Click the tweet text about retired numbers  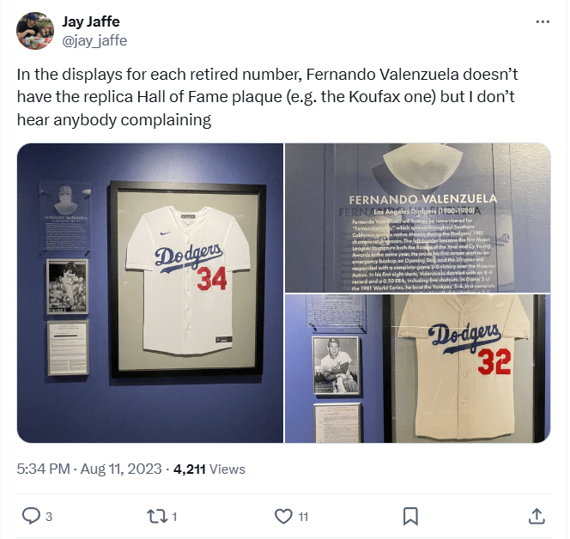267,97
